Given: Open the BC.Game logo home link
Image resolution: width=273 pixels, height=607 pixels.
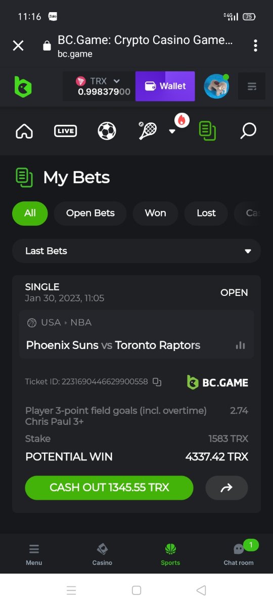Looking at the screenshot, I should pos(23,86).
